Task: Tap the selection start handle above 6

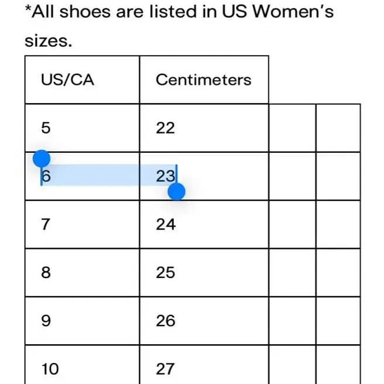Action: click(x=41, y=158)
